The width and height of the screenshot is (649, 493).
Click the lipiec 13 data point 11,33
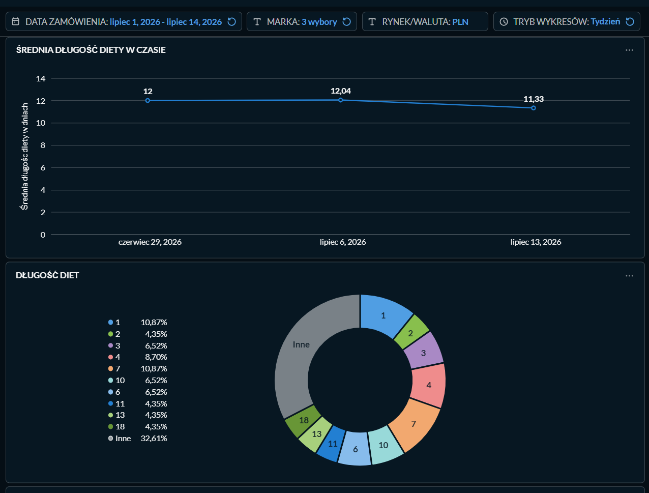[534, 108]
